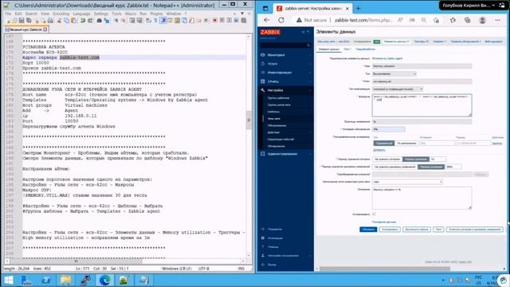Cut selection using Notepad++ scissors icon

click(x=59, y=21)
